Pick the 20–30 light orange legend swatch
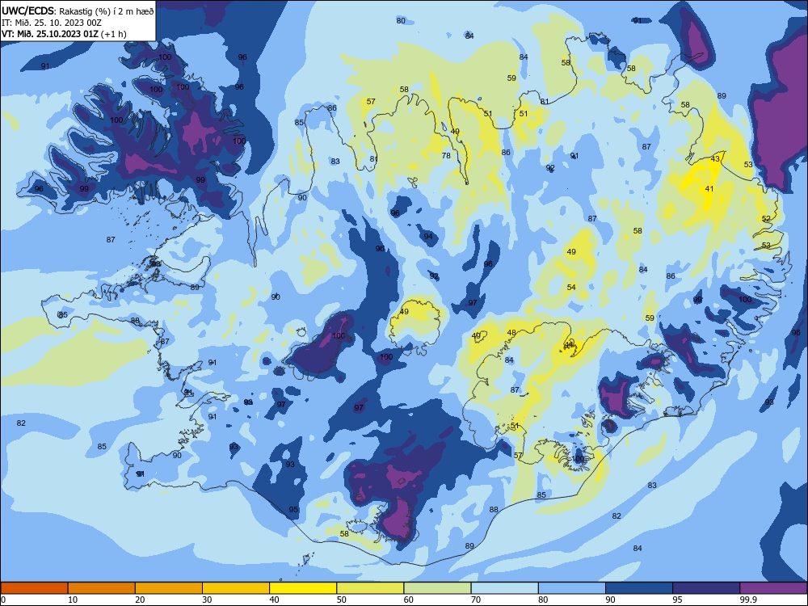The width and height of the screenshot is (808, 606). pyautogui.click(x=169, y=588)
